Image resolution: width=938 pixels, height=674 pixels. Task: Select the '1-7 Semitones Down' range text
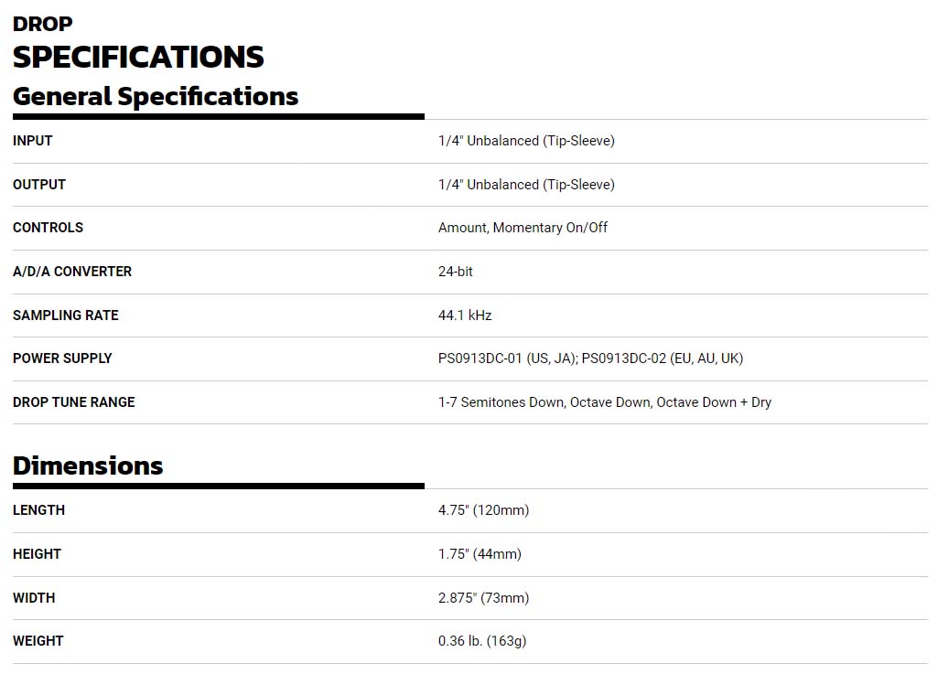[x=500, y=402]
